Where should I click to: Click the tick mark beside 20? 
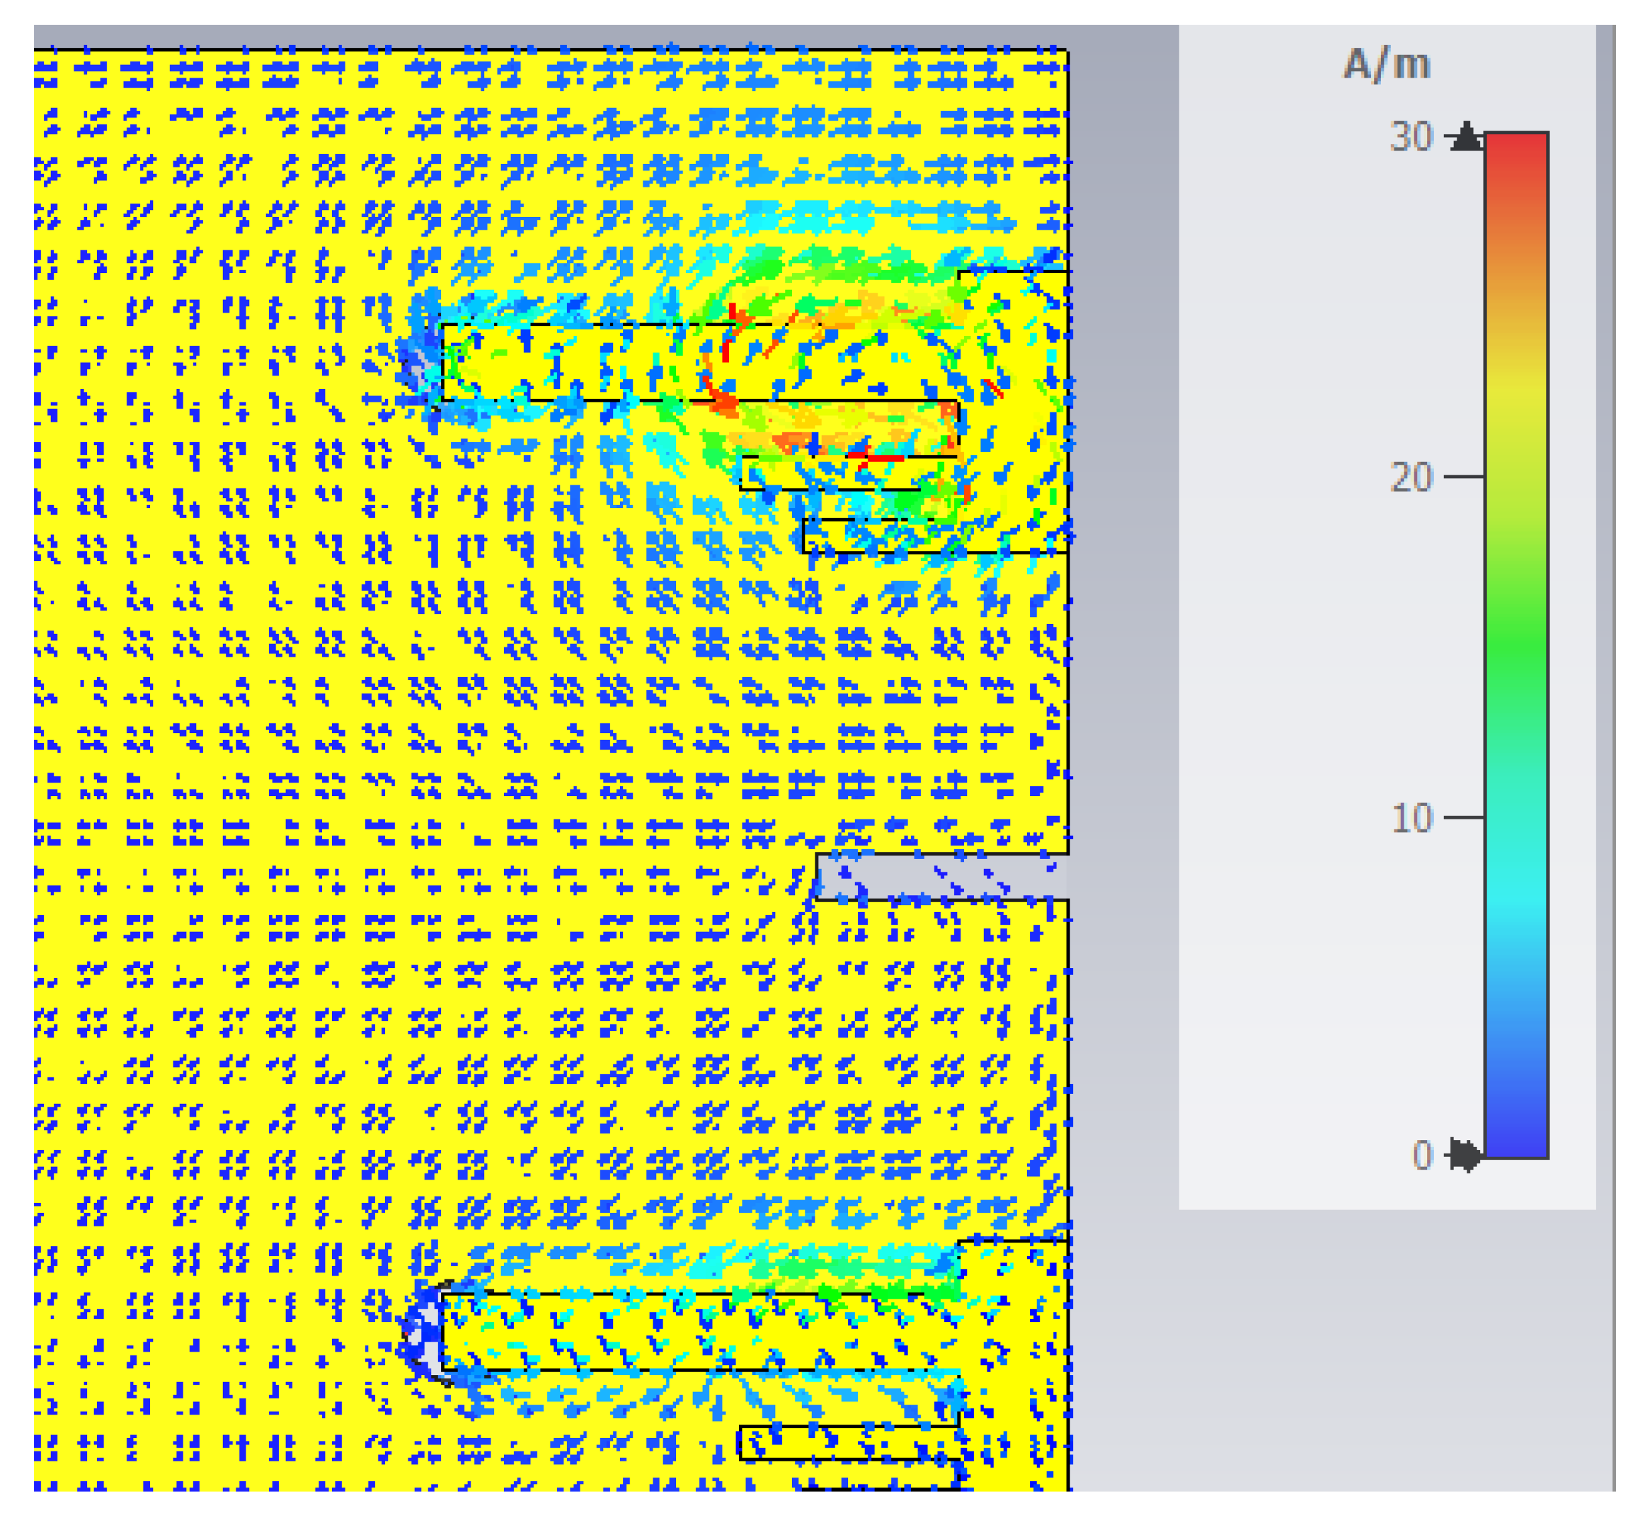[1463, 477]
